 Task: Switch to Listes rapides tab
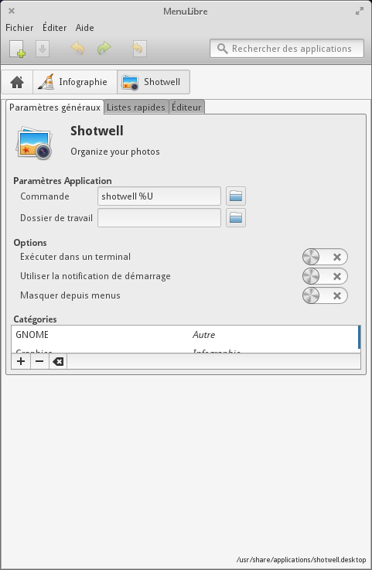click(x=136, y=108)
